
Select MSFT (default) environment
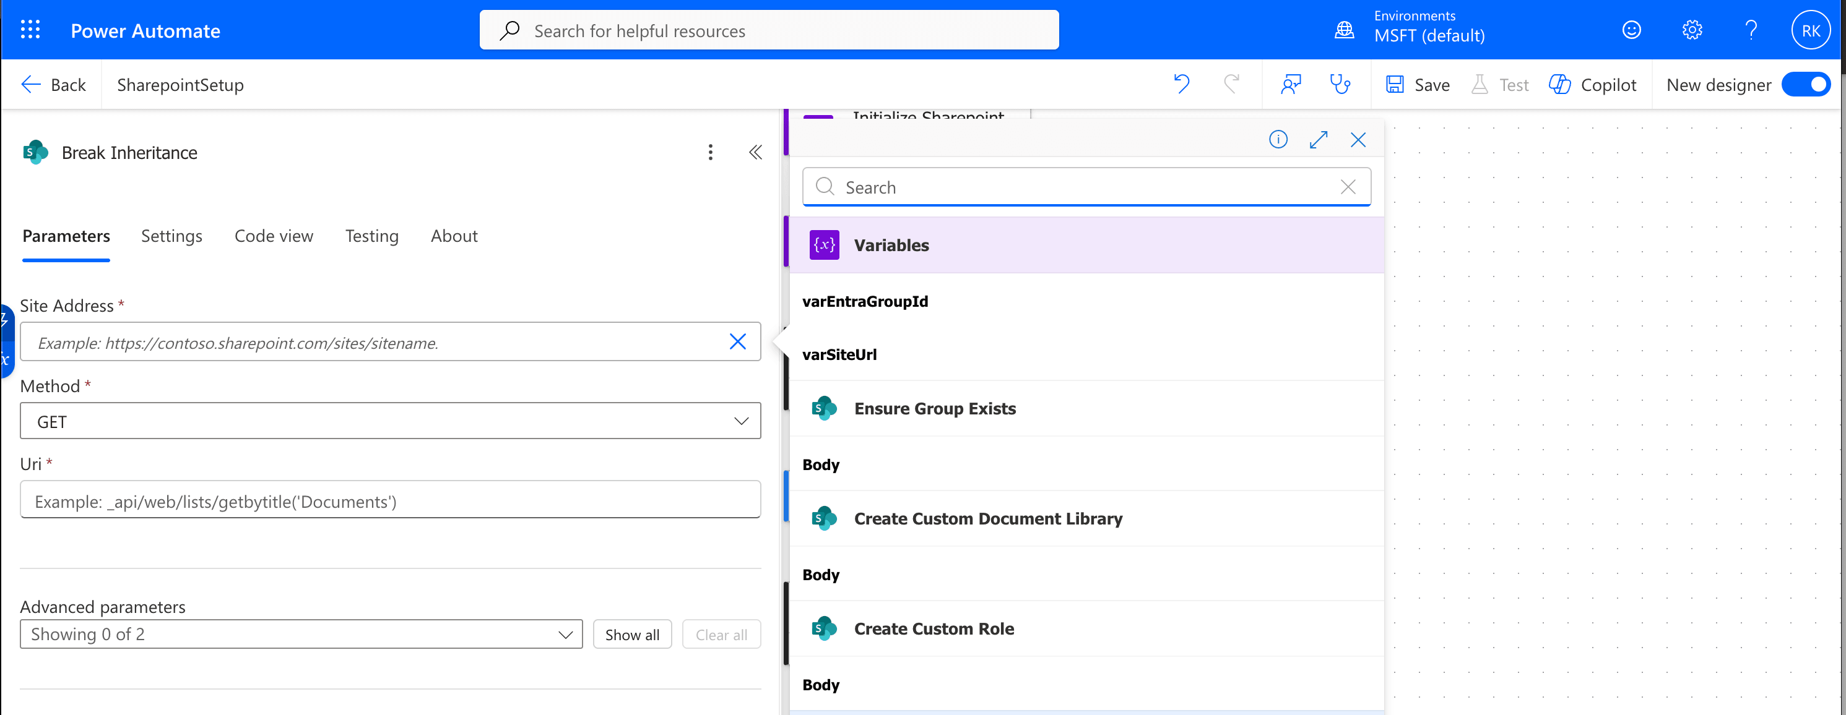[1429, 35]
